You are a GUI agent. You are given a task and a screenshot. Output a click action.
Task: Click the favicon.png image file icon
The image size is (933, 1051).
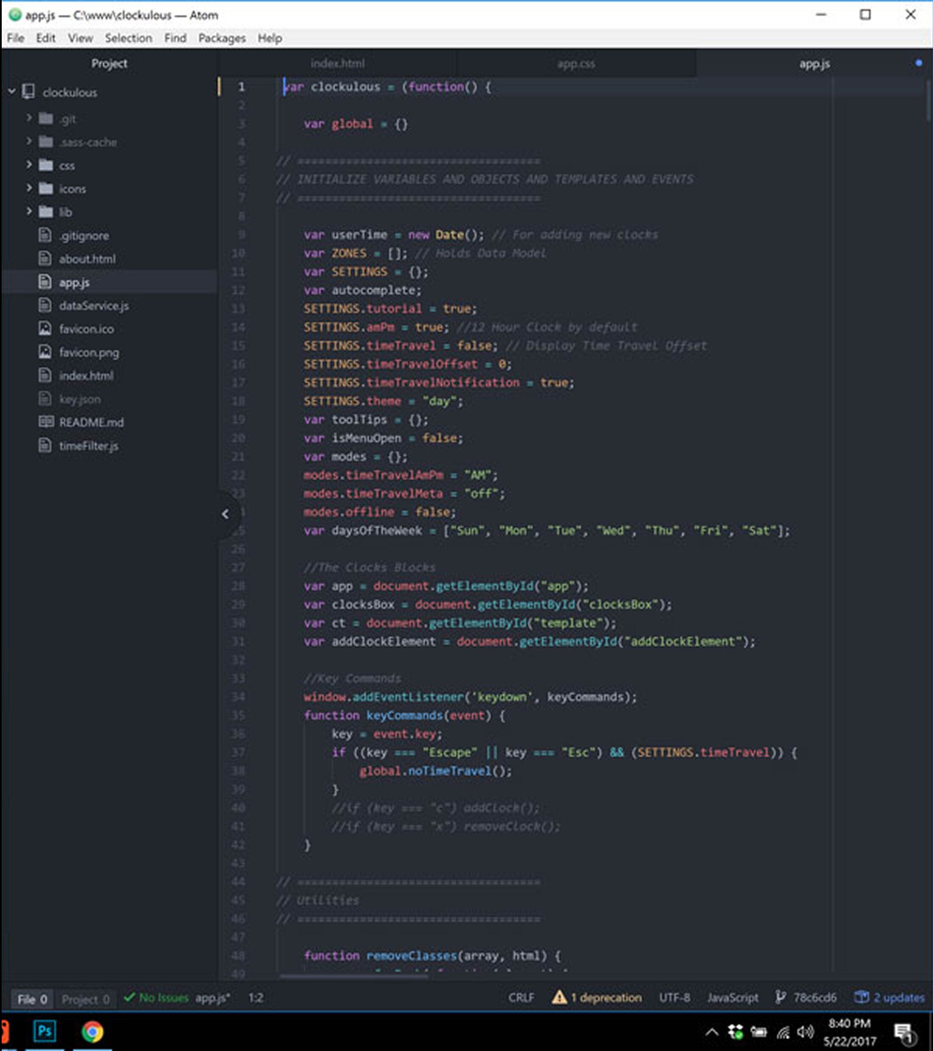[45, 353]
